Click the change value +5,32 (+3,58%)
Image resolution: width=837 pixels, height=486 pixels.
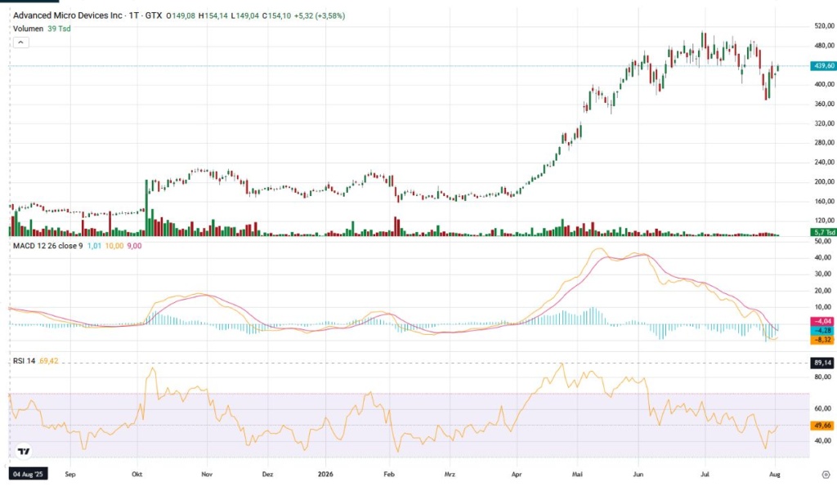click(320, 16)
